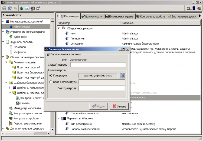The width and height of the screenshot is (203, 141).
Task: Expand the Шаблоны пользователей node
Action: click(x=10, y=88)
